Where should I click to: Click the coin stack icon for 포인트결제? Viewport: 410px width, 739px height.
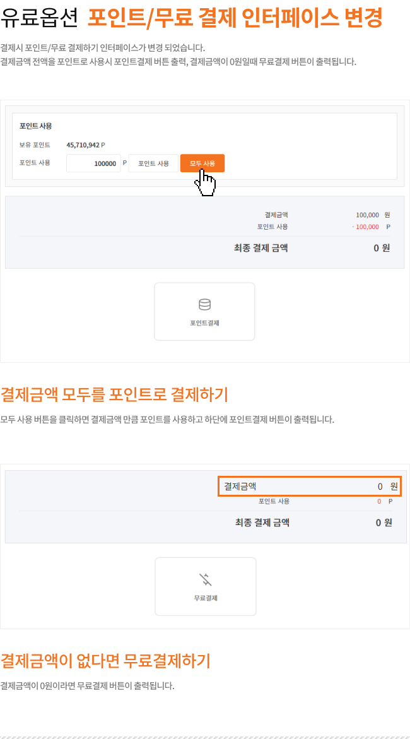coord(204,305)
